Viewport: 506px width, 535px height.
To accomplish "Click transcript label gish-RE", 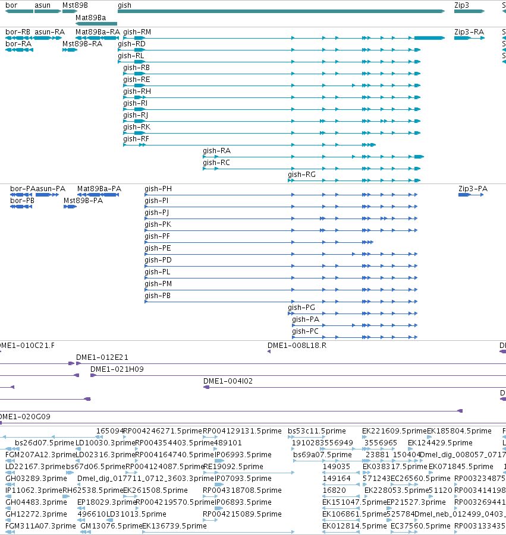I will tap(137, 80).
